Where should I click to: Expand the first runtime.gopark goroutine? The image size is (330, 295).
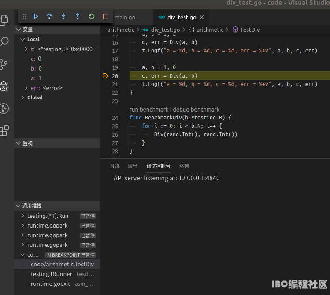[x=22, y=225]
